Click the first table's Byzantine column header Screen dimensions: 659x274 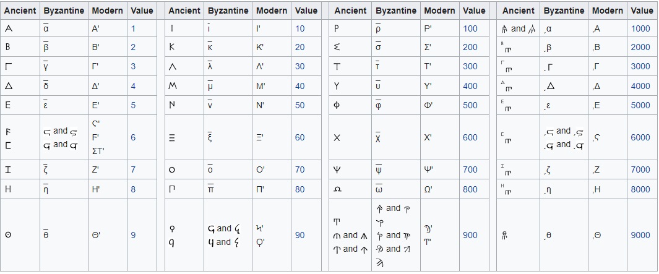point(64,11)
